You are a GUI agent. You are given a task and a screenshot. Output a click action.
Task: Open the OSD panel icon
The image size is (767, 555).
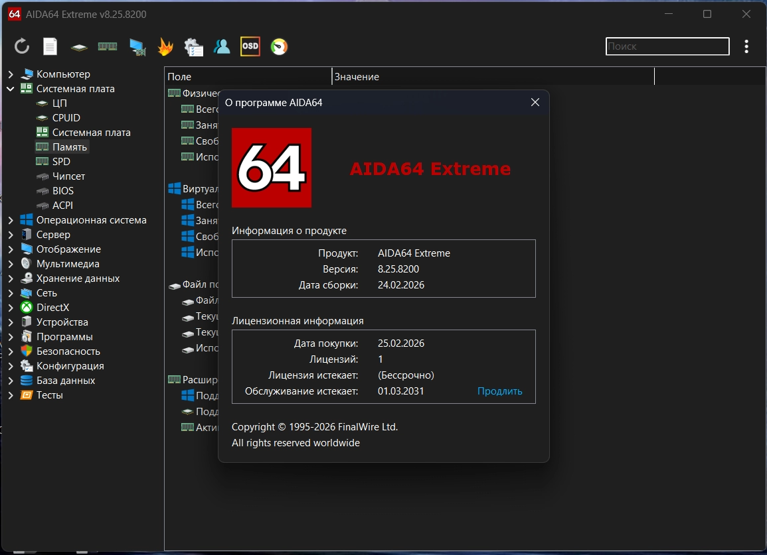pos(250,46)
